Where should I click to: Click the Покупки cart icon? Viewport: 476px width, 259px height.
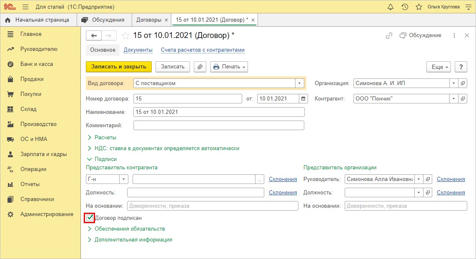coord(10,94)
